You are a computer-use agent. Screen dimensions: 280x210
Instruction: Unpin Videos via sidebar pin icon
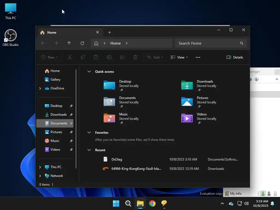pos(71,150)
